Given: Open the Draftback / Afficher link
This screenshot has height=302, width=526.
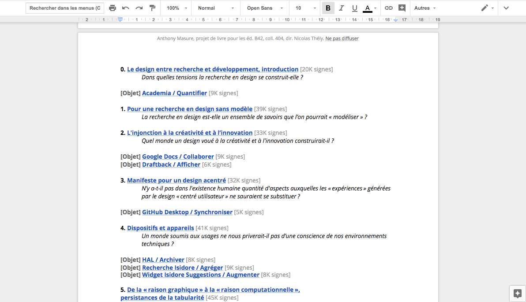Looking at the screenshot, I should [x=171, y=164].
